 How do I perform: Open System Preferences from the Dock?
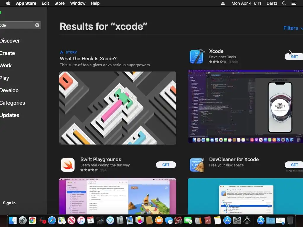pyautogui.click(x=237, y=220)
